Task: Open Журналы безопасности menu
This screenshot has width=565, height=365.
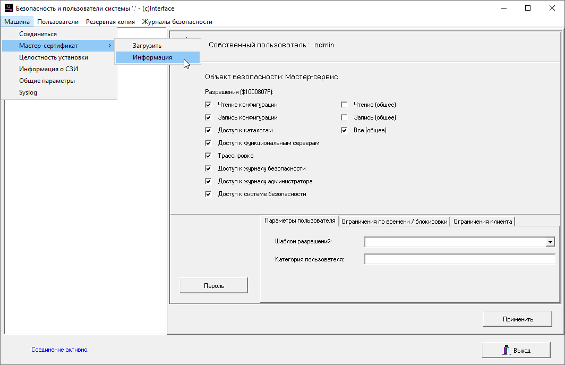Action: [177, 22]
